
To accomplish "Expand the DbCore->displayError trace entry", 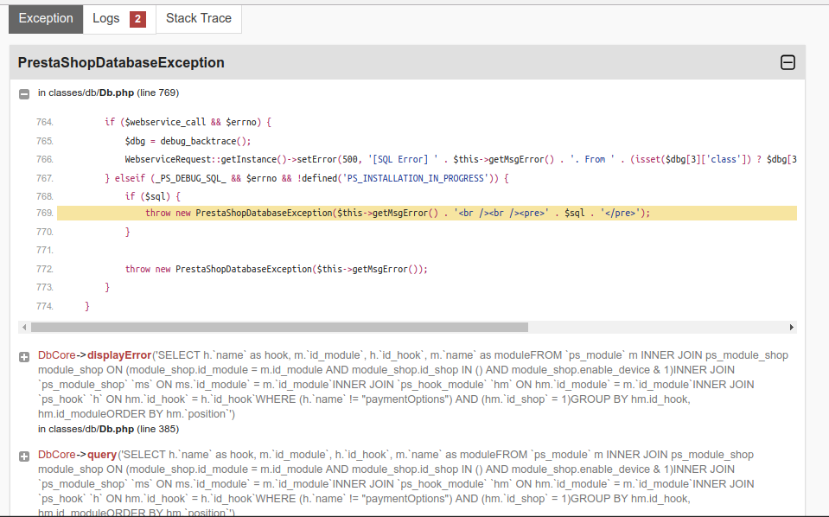I will 24,357.
